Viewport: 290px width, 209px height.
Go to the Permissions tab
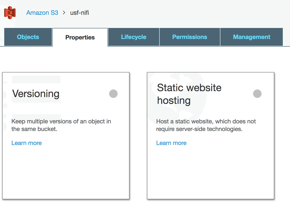190,37
